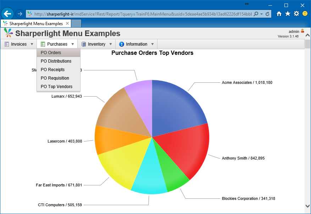Collapse the Purchases dropdown arrow
The height and width of the screenshot is (214, 311).
tap(73, 44)
